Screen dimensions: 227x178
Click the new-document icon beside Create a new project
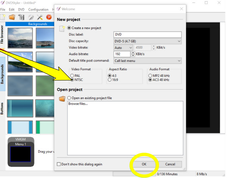coord(62,28)
